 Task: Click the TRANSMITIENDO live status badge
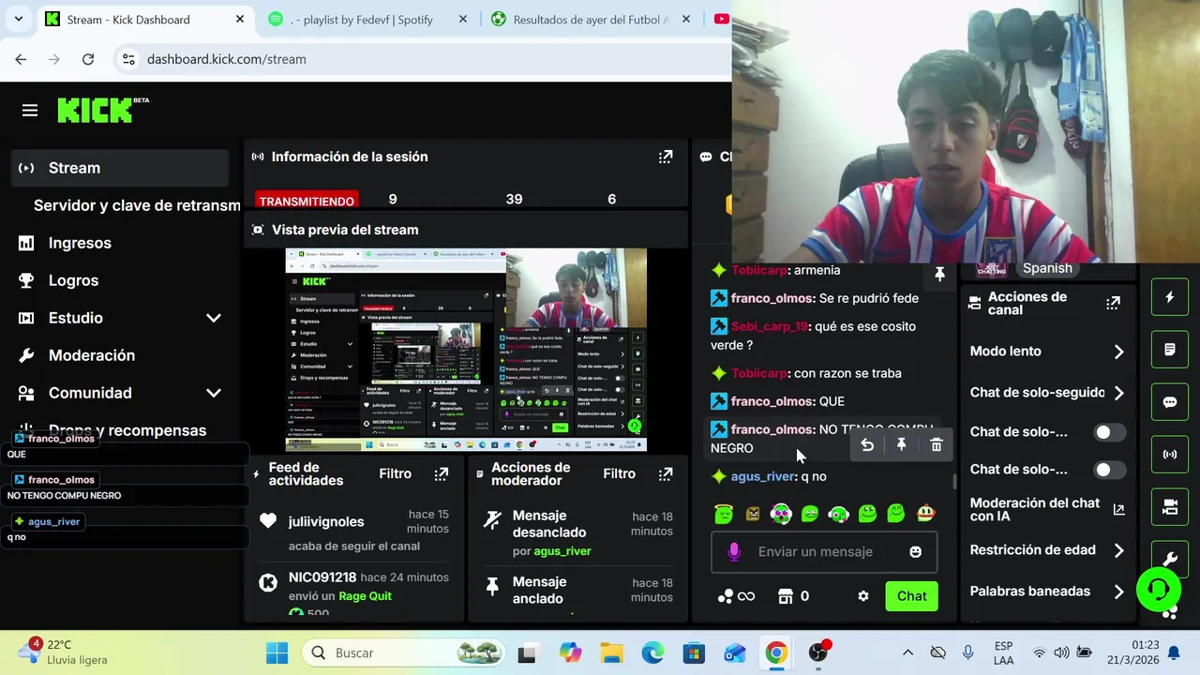tap(307, 201)
